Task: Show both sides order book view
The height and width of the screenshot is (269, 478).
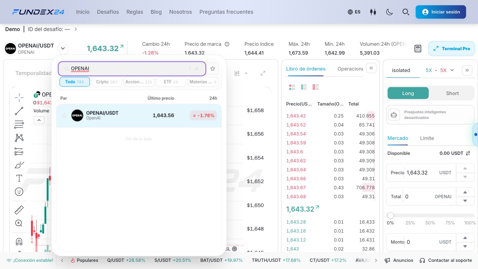Action: [x=292, y=87]
